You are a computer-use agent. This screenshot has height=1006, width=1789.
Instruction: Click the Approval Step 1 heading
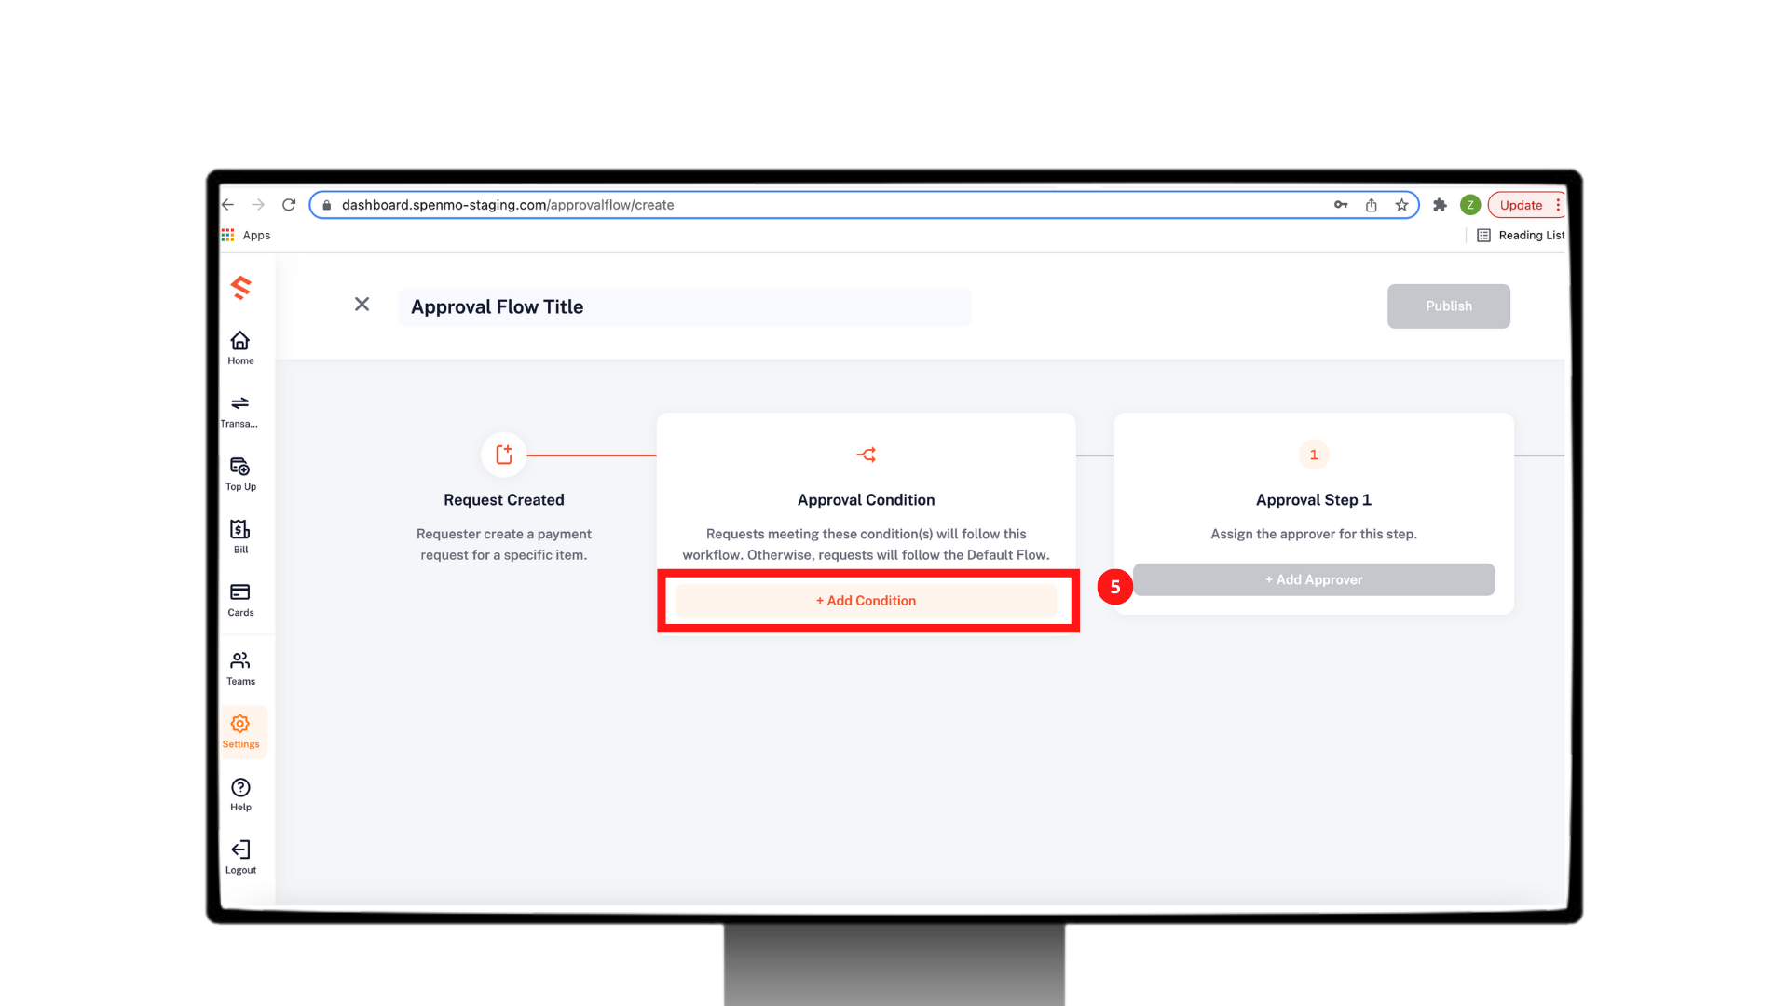point(1314,500)
